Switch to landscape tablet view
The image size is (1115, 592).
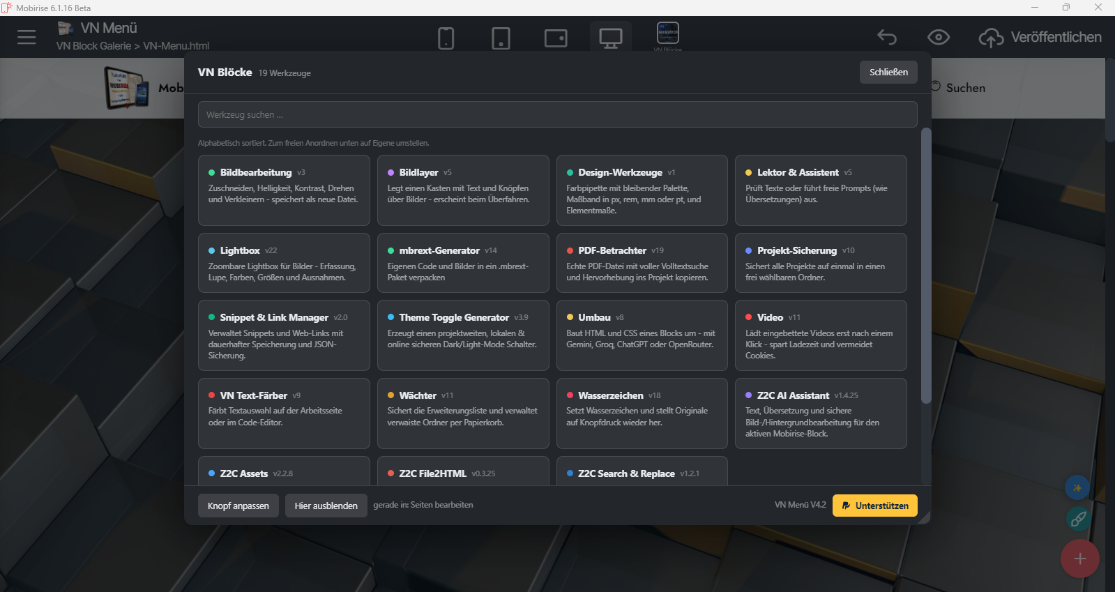coord(556,38)
